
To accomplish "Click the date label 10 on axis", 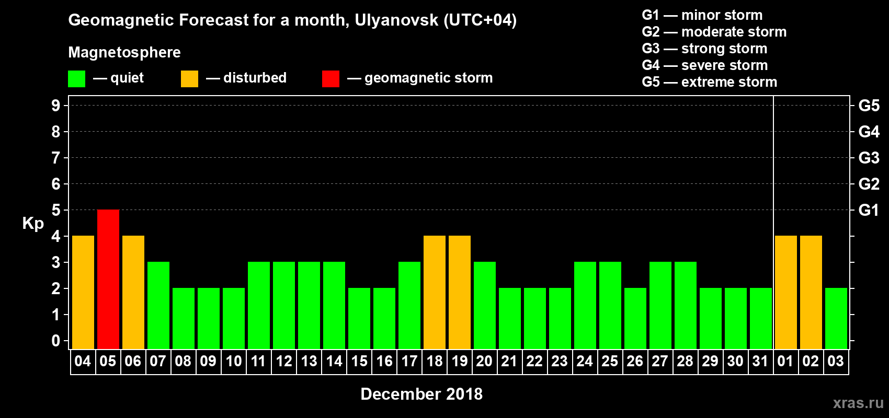I will point(233,362).
